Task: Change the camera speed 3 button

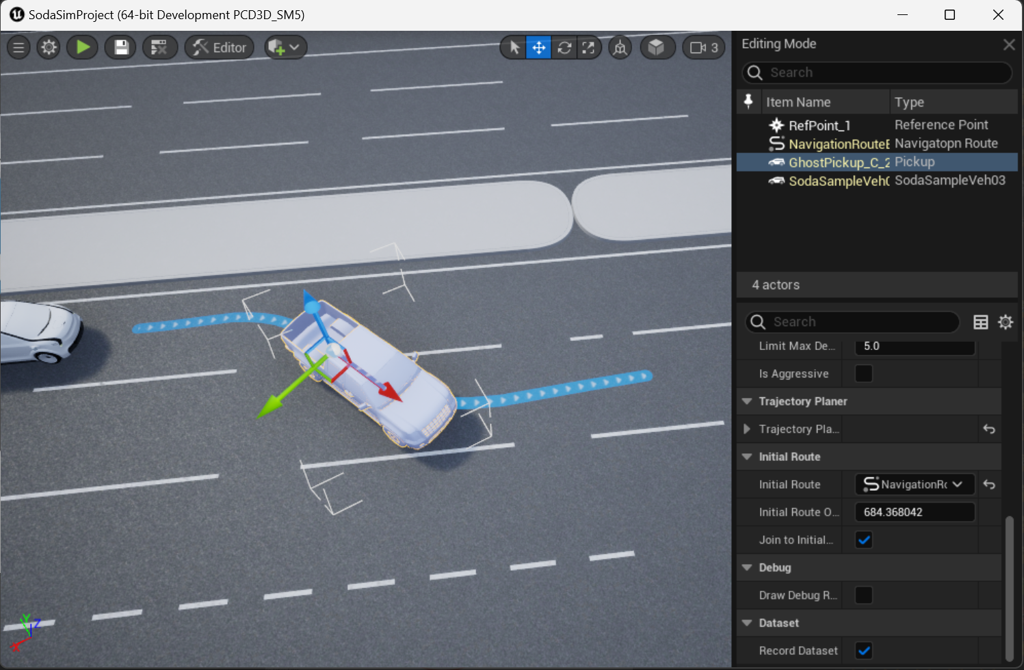Action: click(704, 47)
